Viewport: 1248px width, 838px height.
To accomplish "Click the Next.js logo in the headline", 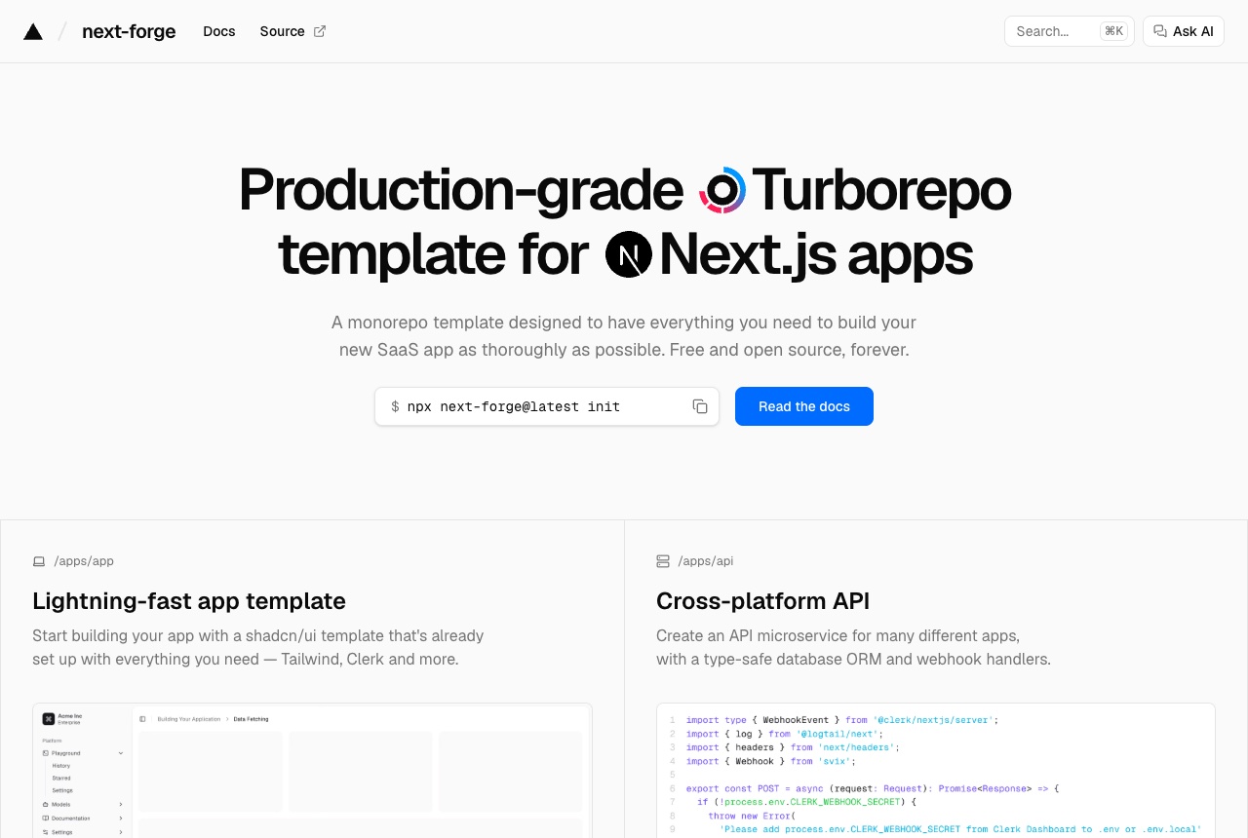I will coord(629,254).
